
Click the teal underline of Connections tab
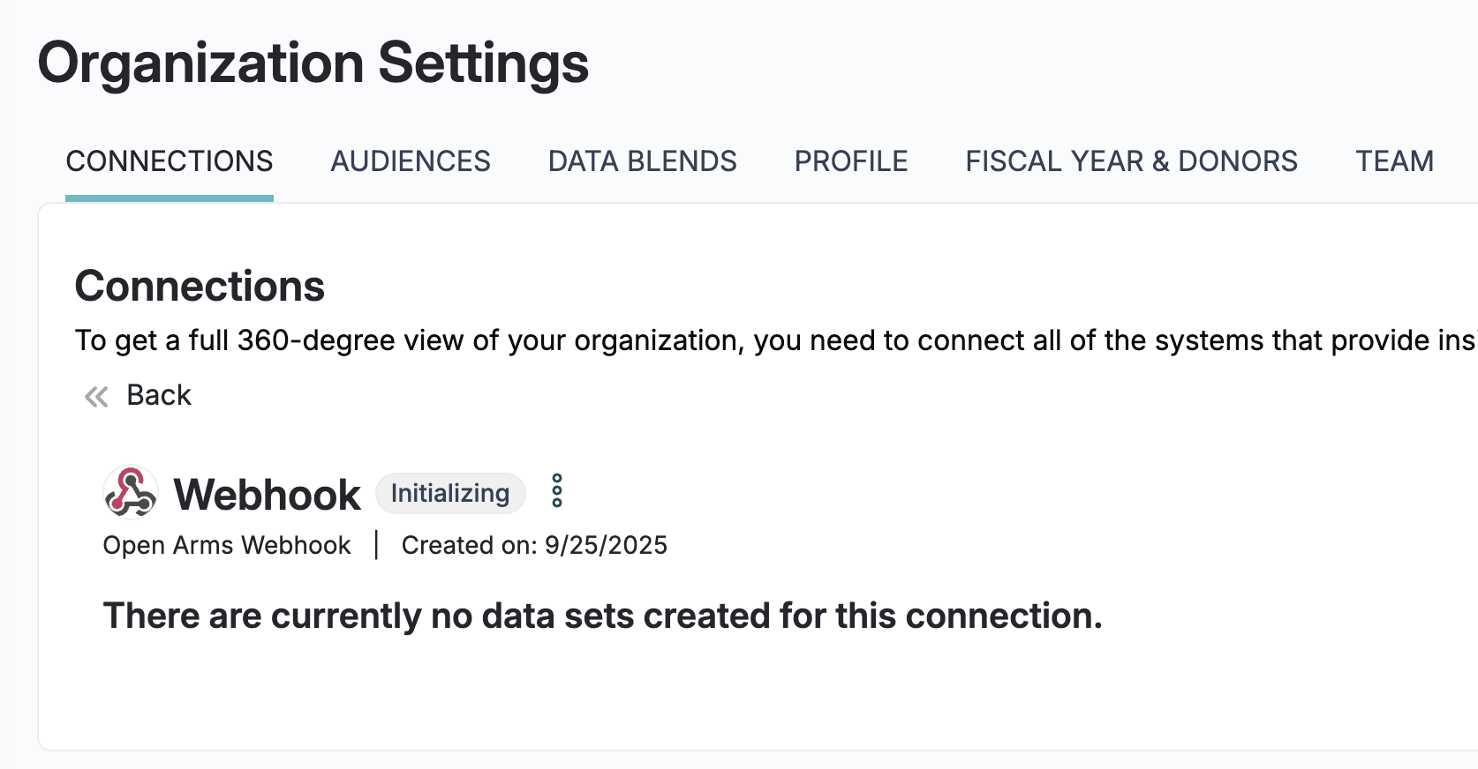tap(170, 198)
